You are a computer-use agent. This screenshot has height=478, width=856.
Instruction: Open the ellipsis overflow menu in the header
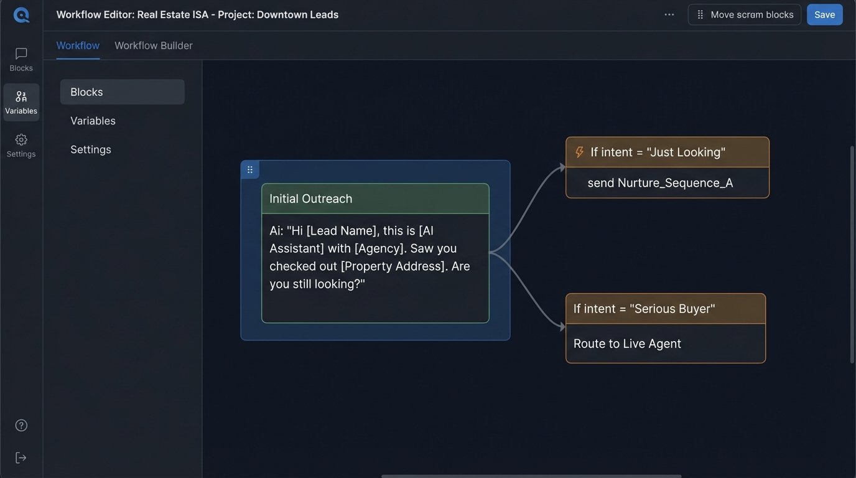(669, 14)
